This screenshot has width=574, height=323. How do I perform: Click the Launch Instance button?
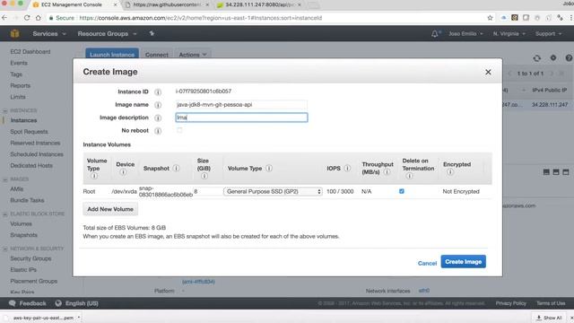(112, 55)
